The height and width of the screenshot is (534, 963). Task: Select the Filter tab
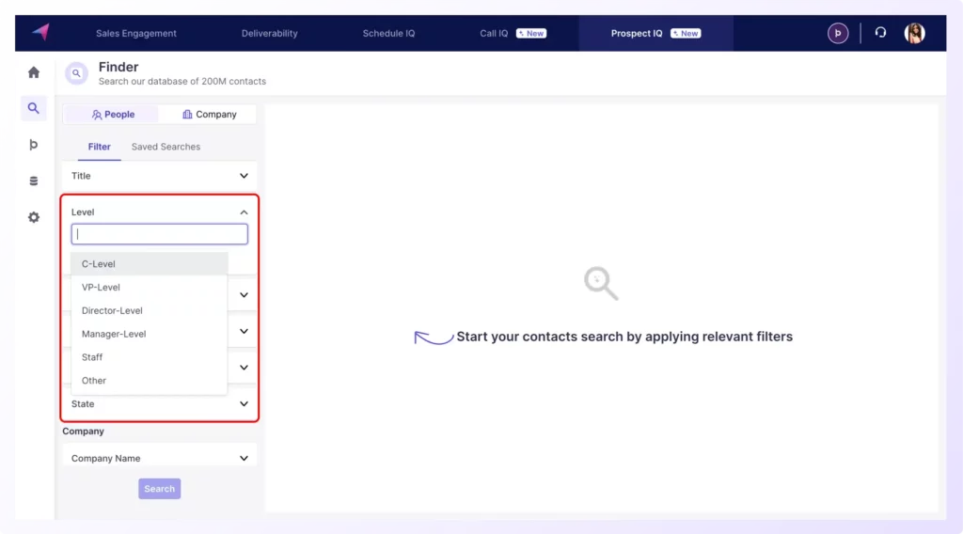pyautogui.click(x=100, y=147)
